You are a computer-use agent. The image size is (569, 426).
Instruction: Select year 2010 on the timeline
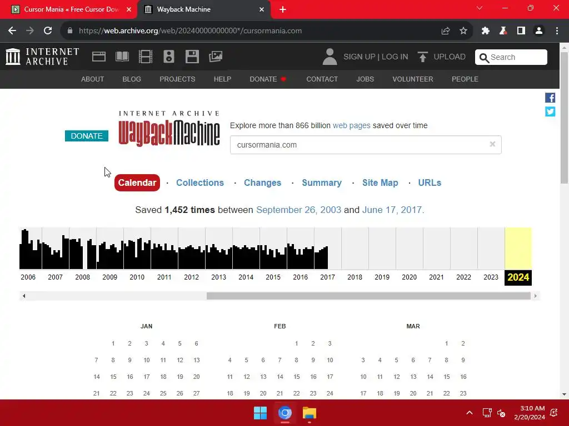coord(137,277)
